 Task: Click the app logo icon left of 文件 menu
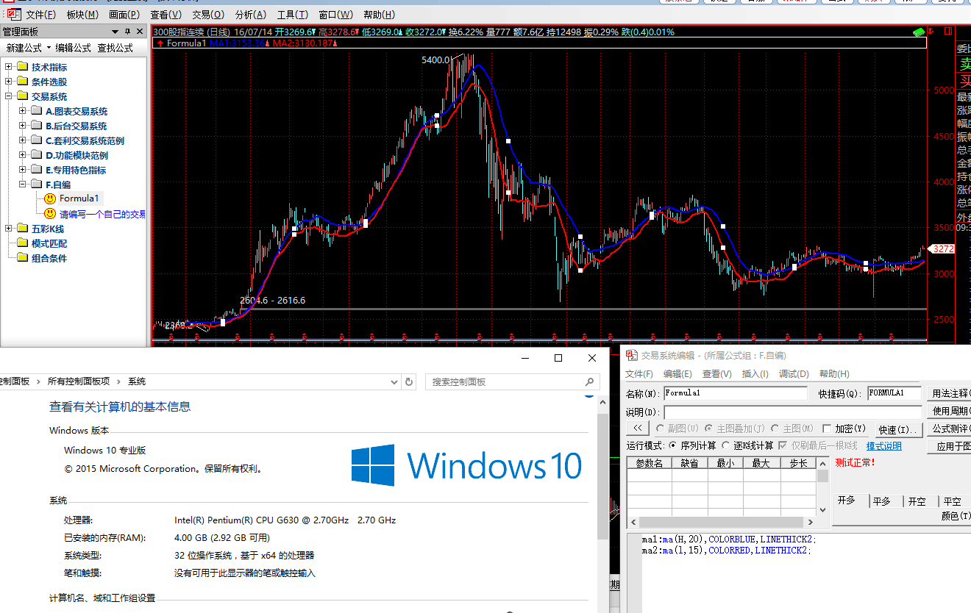[11, 14]
